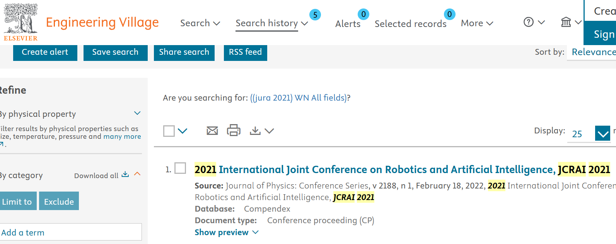This screenshot has width=616, height=244.
Task: Click the Create alert button
Action: [x=45, y=52]
